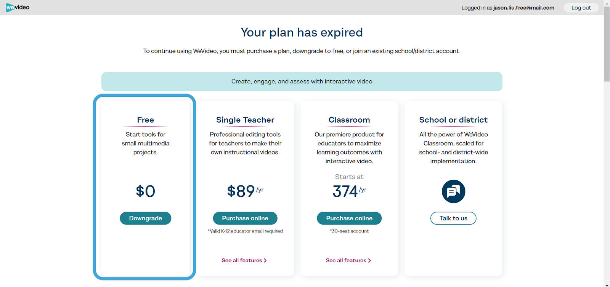Image resolution: width=610 pixels, height=287 pixels.
Task: Click the interactive video banner
Action: (x=302, y=81)
